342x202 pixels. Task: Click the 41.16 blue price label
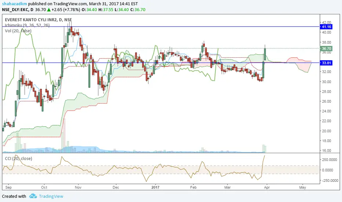coord(326,27)
